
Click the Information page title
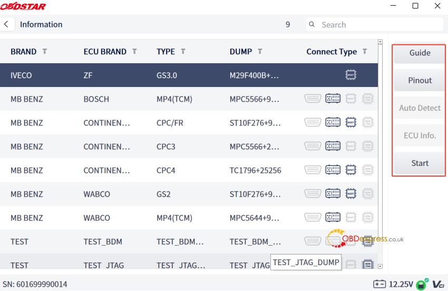click(41, 24)
